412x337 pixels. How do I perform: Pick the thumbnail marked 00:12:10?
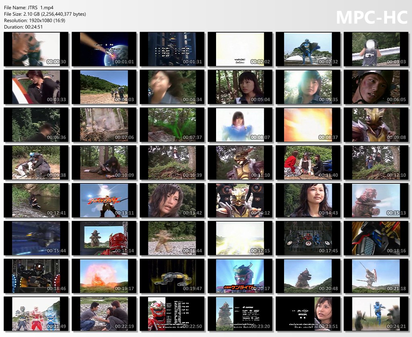click(x=376, y=162)
